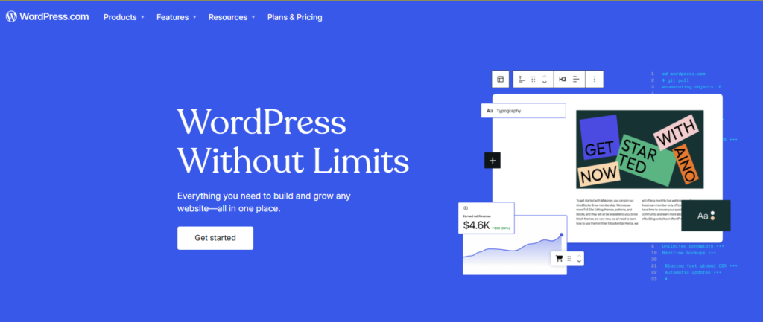The width and height of the screenshot is (763, 322).
Task: Click the Earned Ad Revenue card
Action: (487, 218)
